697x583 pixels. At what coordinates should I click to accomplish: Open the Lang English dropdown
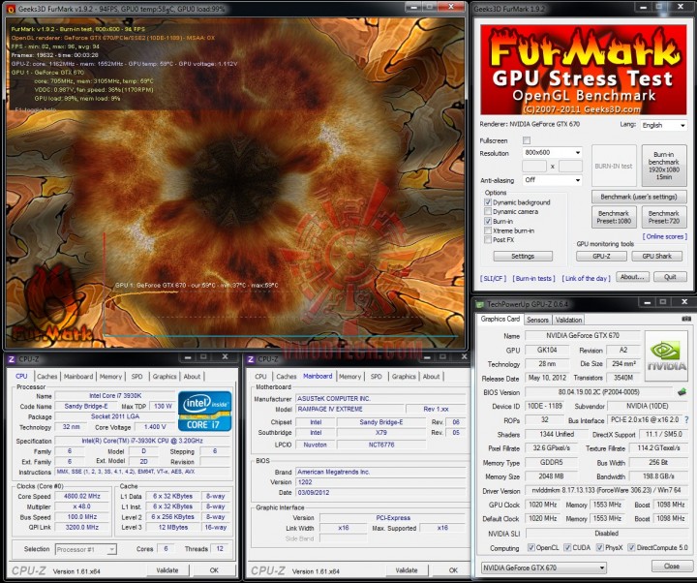664,125
